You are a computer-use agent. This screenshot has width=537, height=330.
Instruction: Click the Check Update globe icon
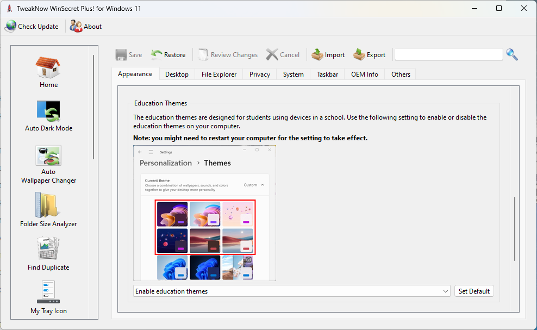(x=11, y=27)
